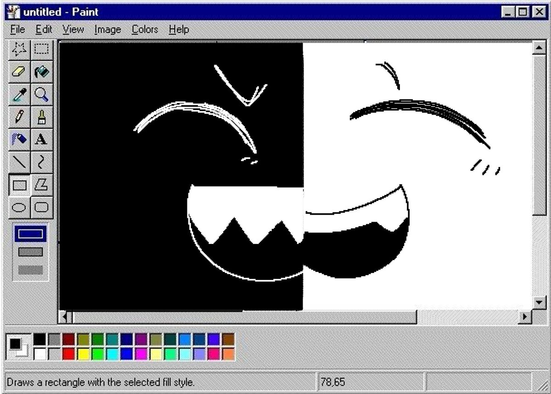Screen dimensions: 551x394
Task: Choose the Pencil tool
Action: click(19, 117)
